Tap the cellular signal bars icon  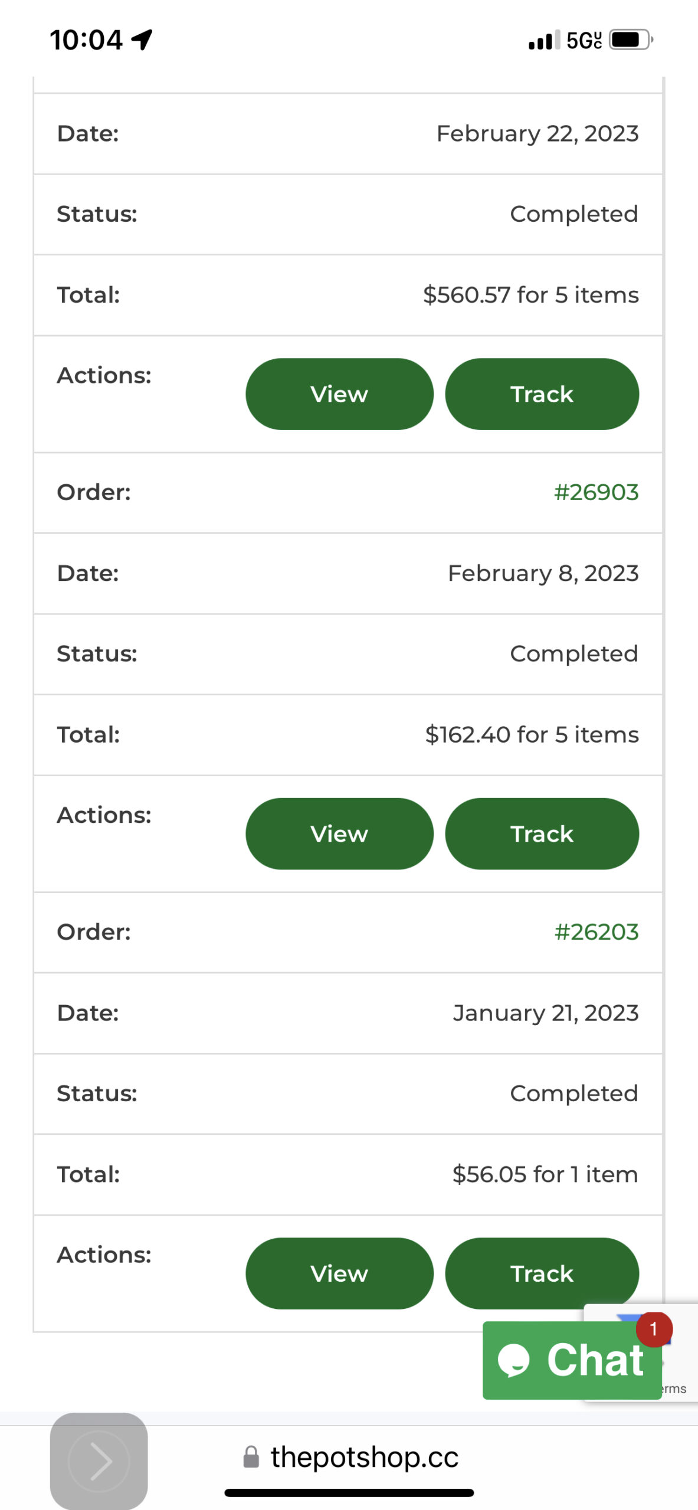coord(544,41)
